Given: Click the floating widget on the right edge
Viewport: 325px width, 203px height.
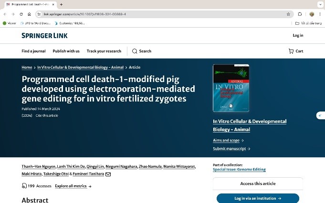Looking at the screenshot, I should tap(320, 116).
